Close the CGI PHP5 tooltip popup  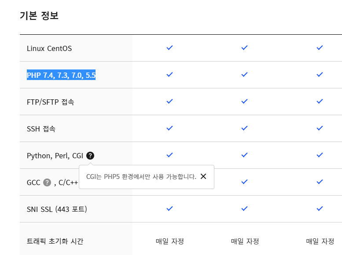(203, 176)
